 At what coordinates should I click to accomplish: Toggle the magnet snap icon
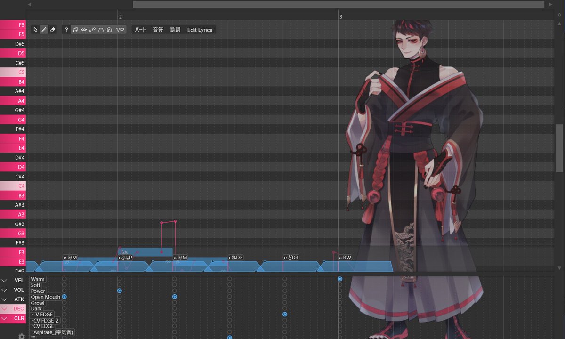click(109, 30)
